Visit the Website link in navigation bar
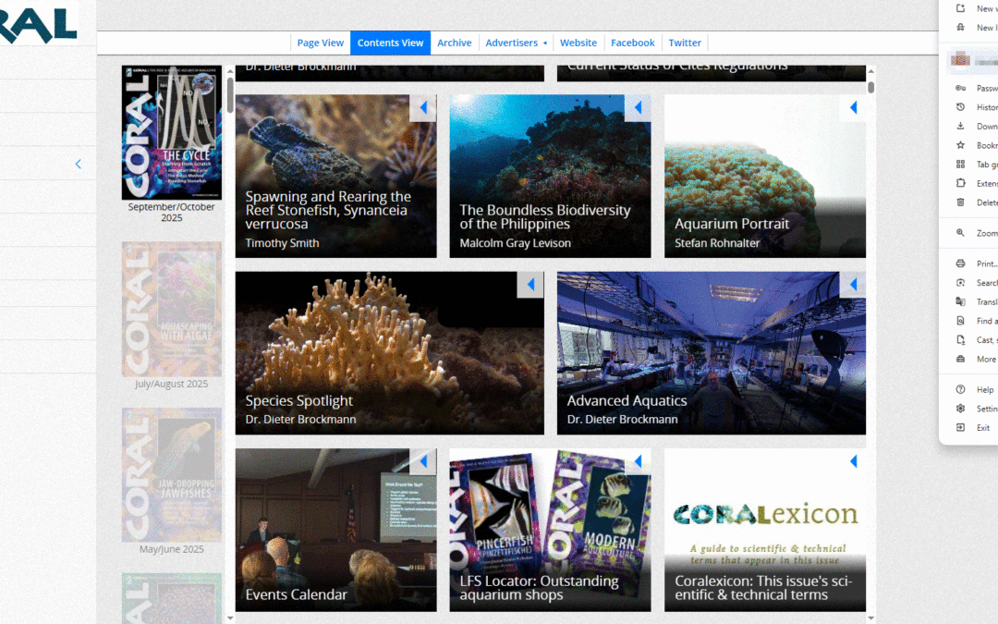 tap(578, 43)
